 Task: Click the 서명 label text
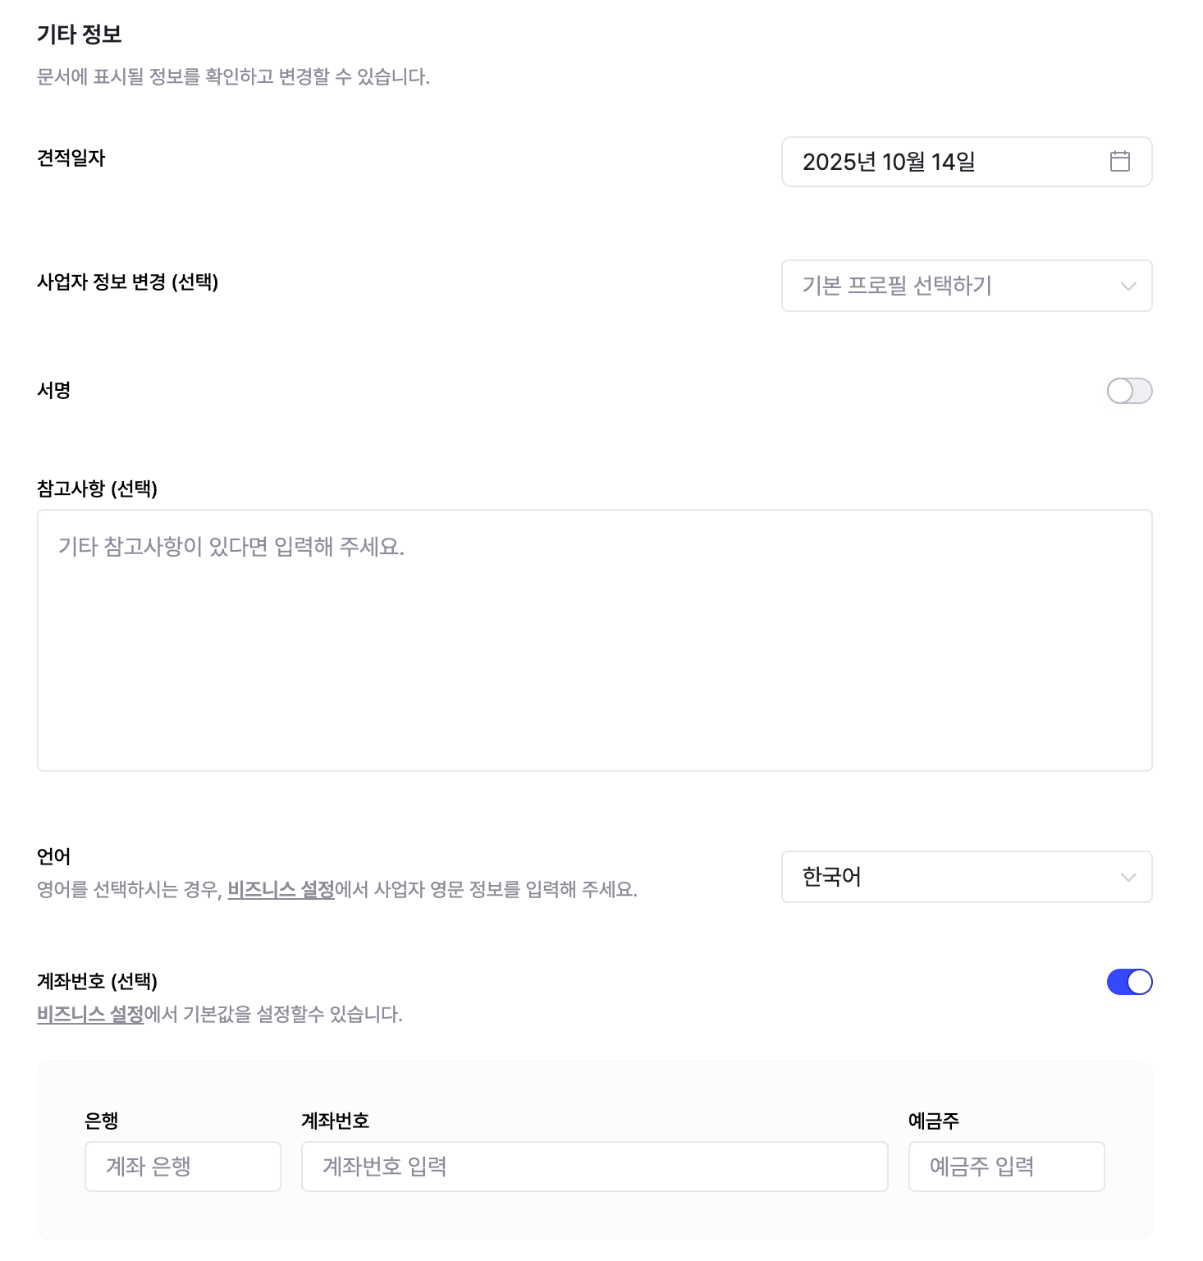(54, 390)
